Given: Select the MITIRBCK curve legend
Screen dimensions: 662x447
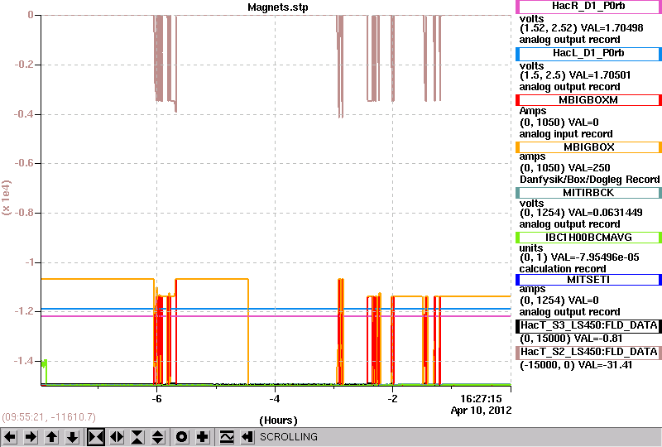Looking at the screenshot, I should click(x=588, y=193).
